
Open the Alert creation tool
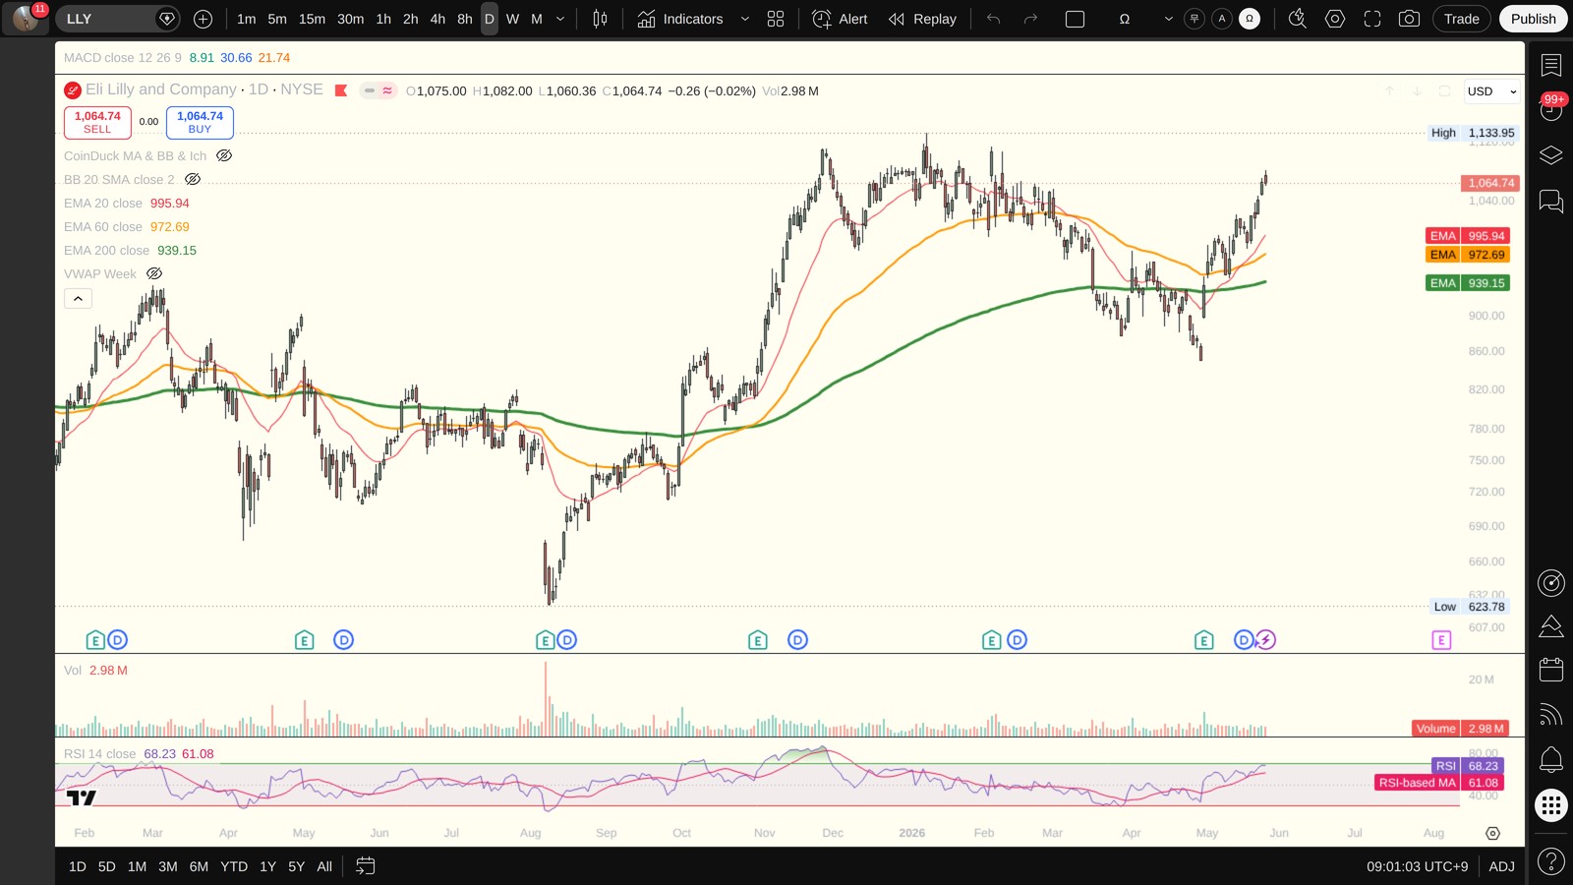(x=840, y=19)
